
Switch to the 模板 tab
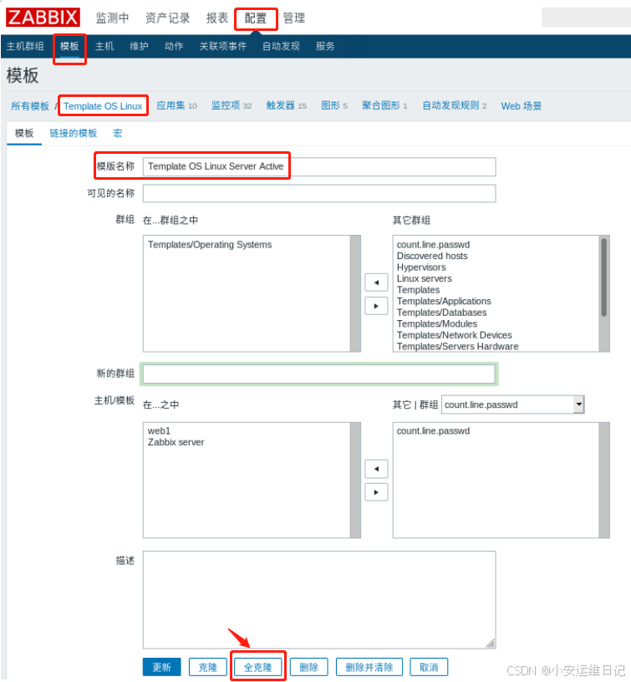point(24,133)
